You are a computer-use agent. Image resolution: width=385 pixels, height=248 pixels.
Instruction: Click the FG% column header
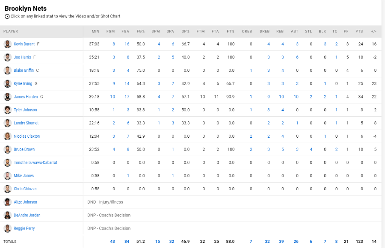pyautogui.click(x=141, y=32)
